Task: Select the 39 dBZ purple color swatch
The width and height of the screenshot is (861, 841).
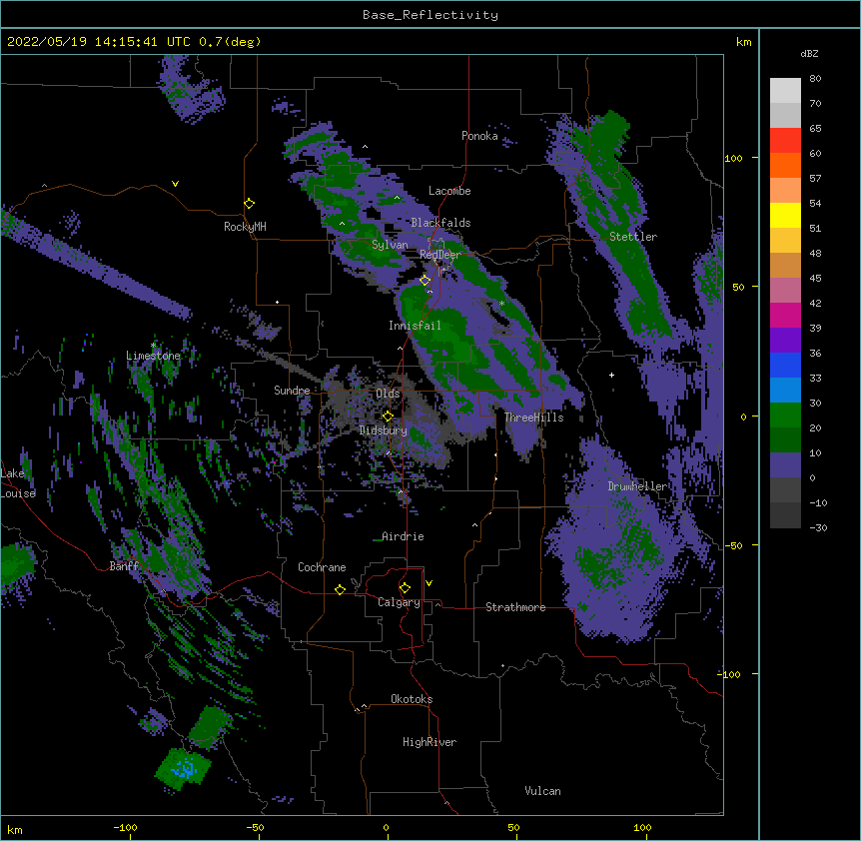Action: [x=785, y=340]
